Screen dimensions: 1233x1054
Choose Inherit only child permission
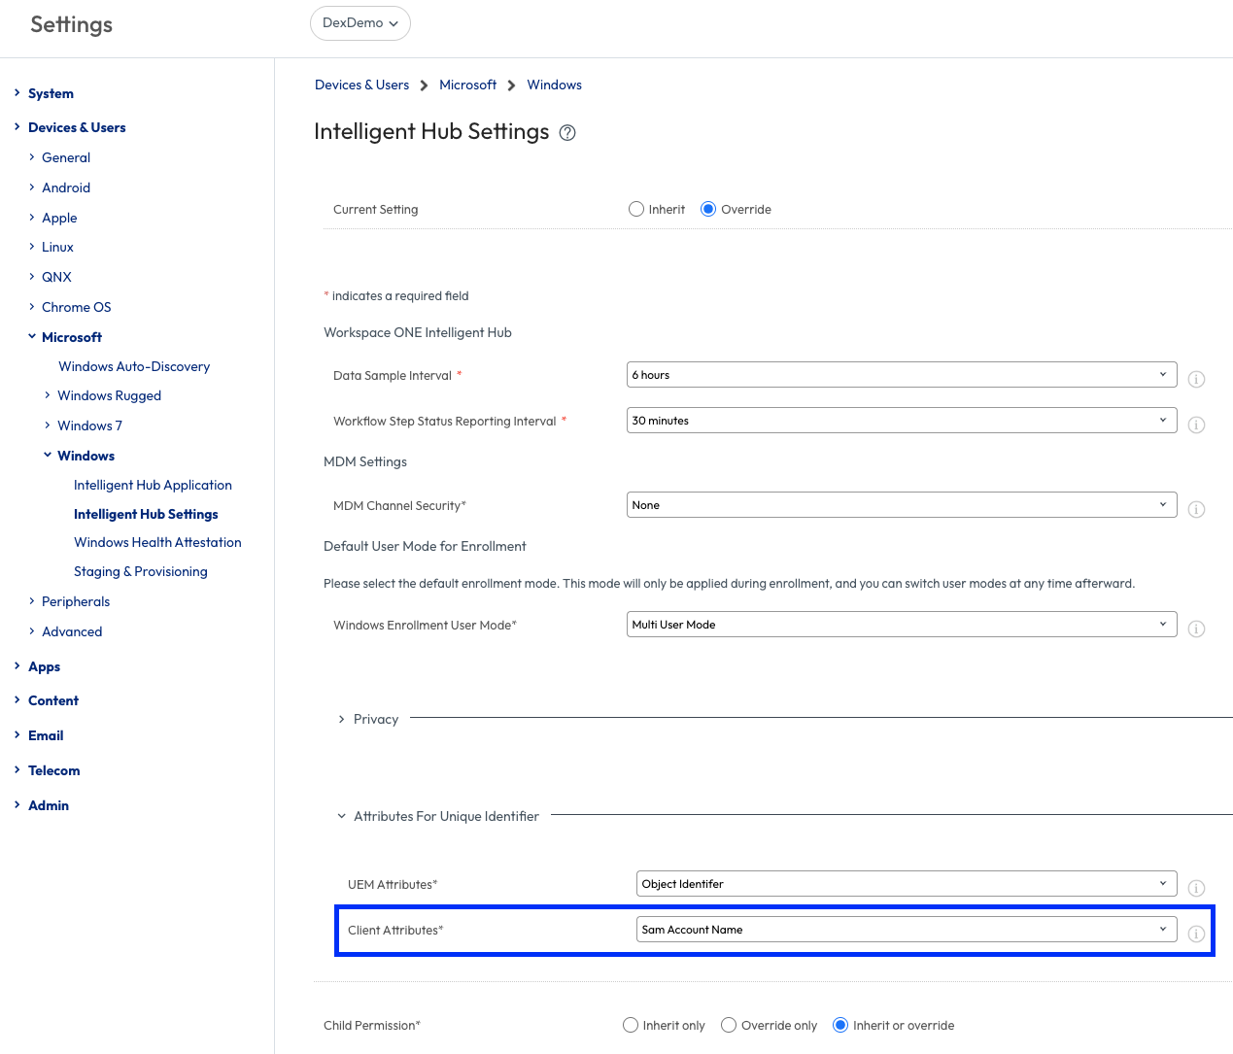631,1025
